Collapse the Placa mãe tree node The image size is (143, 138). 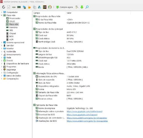[2, 15]
